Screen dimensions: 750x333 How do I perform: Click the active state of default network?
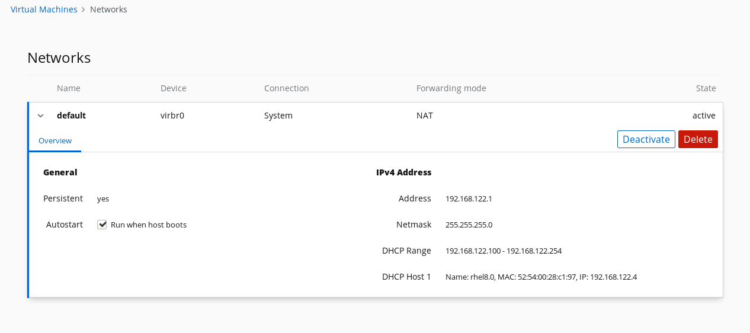click(x=703, y=116)
